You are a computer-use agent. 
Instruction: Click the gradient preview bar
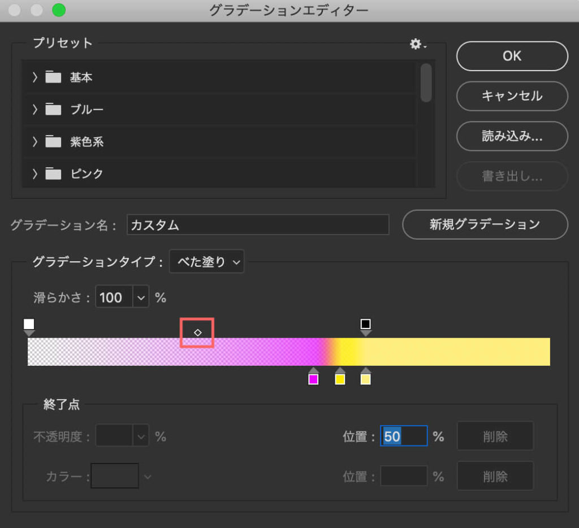point(289,352)
